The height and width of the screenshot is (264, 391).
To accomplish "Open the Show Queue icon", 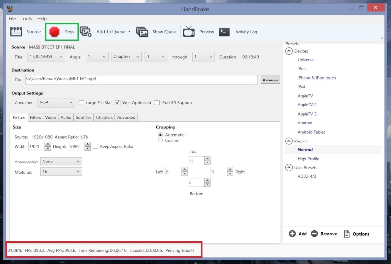I will pos(142,32).
